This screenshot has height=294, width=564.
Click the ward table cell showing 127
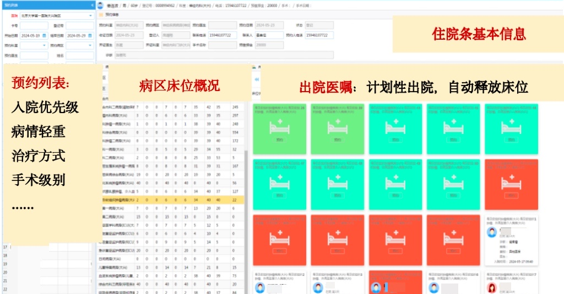pyautogui.click(x=235, y=191)
